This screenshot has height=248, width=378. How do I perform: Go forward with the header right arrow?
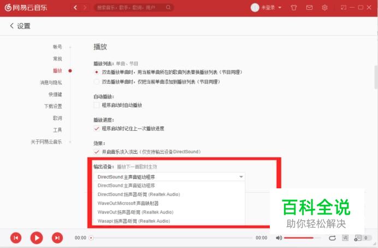point(85,8)
